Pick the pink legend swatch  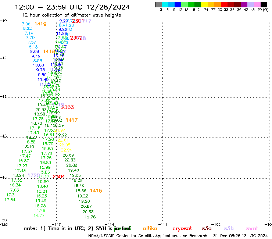[x=257, y=4]
